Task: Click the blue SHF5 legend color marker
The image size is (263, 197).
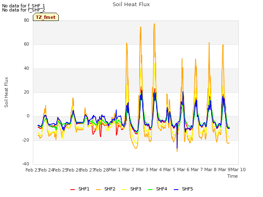Action: point(176,190)
